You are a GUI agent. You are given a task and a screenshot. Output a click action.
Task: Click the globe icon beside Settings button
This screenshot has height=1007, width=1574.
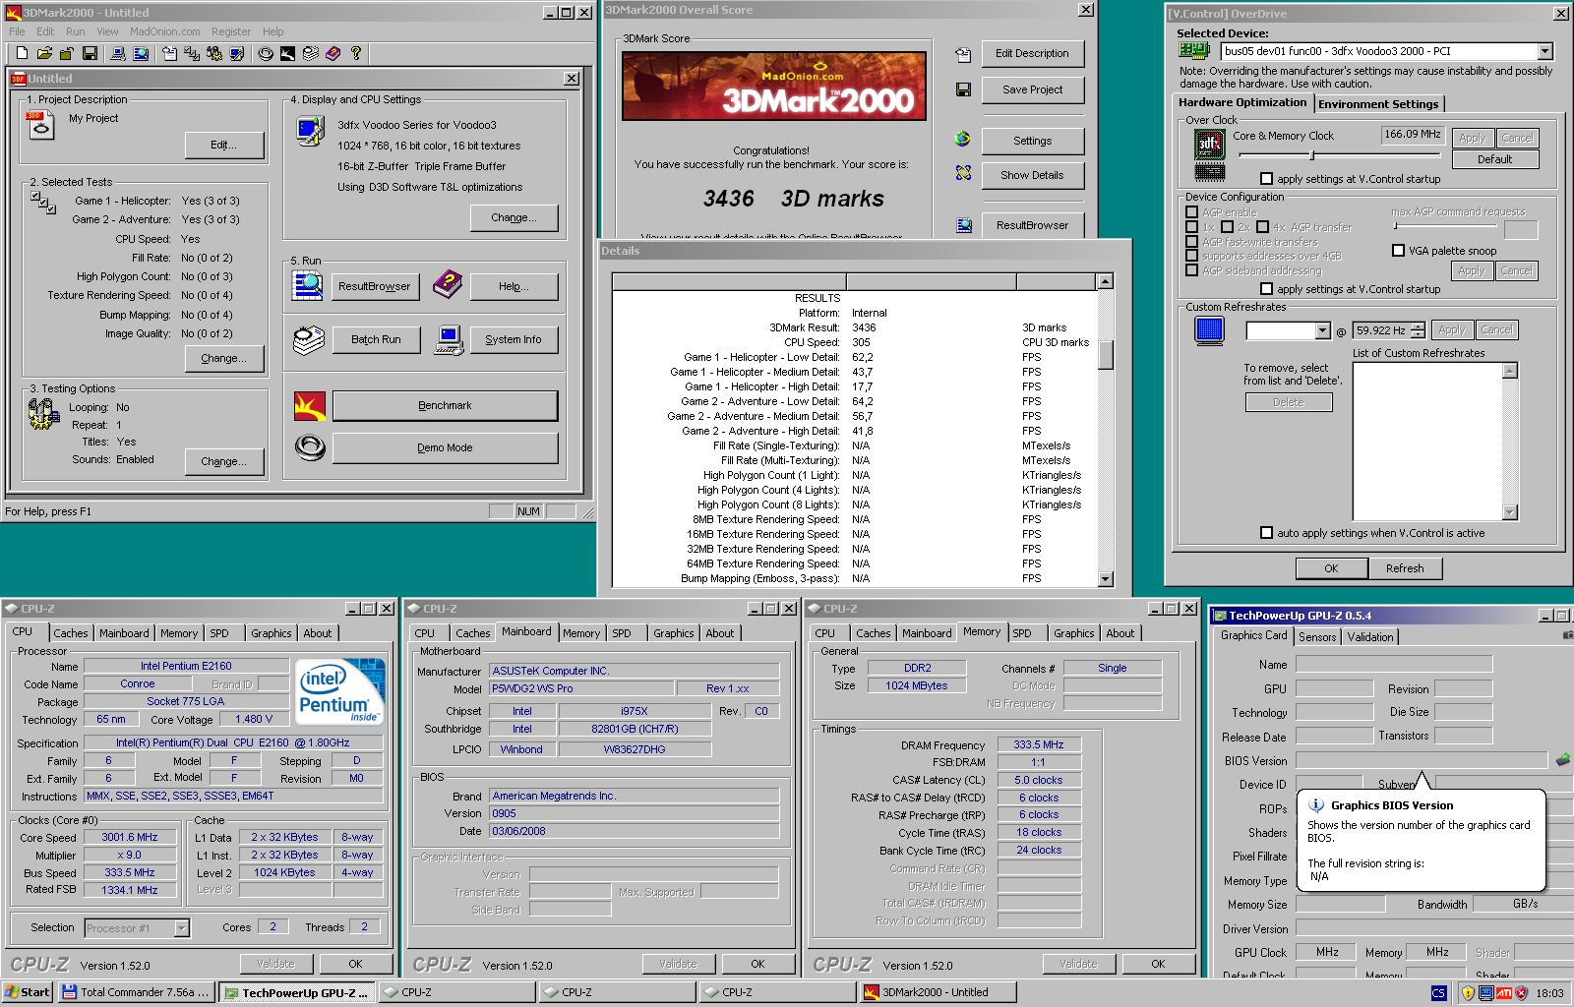click(x=963, y=139)
